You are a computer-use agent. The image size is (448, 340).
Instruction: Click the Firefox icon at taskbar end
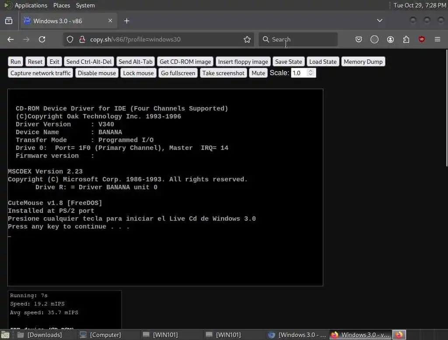click(399, 335)
